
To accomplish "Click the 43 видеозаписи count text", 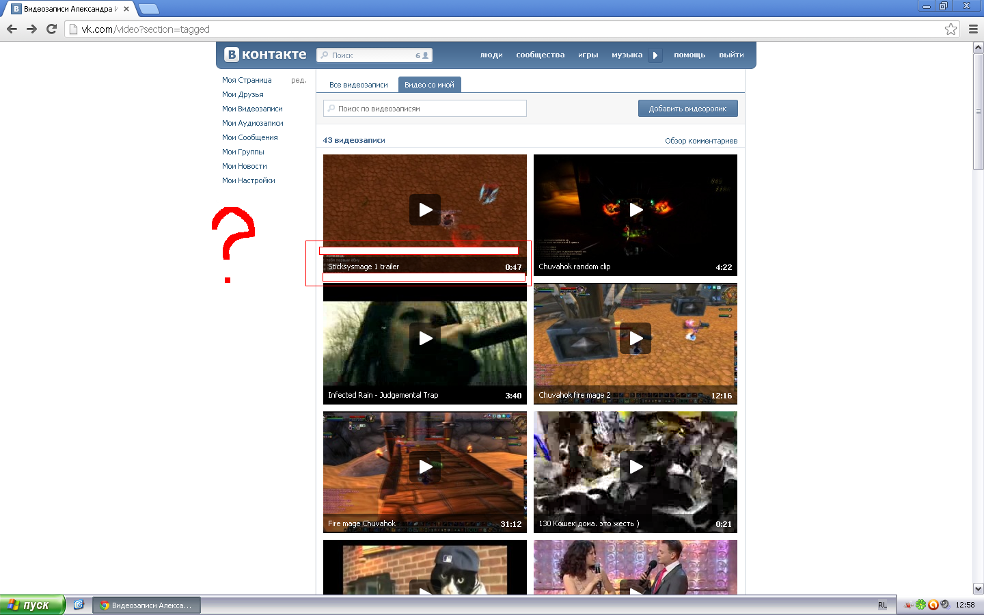I will tap(354, 140).
